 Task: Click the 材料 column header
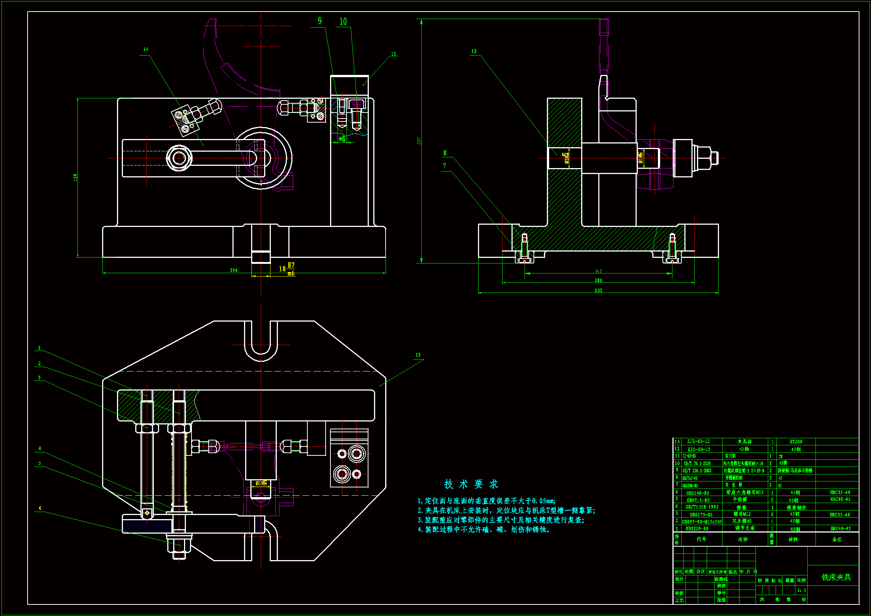(x=793, y=539)
